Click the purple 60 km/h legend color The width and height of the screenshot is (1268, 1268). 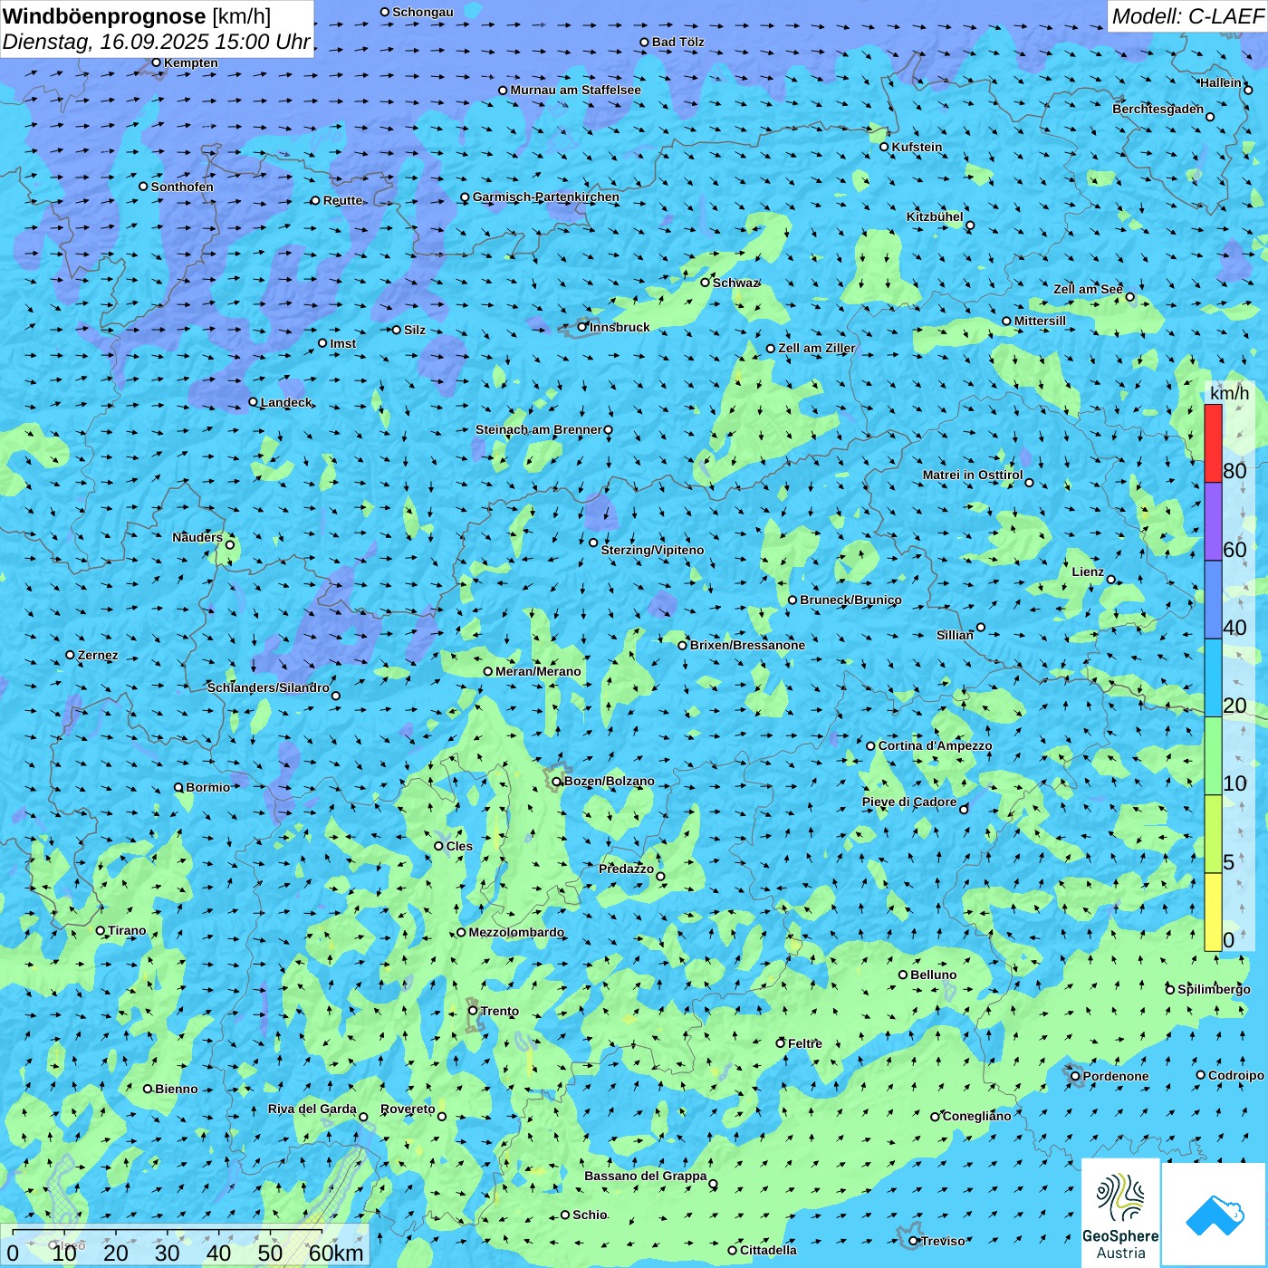click(1213, 522)
